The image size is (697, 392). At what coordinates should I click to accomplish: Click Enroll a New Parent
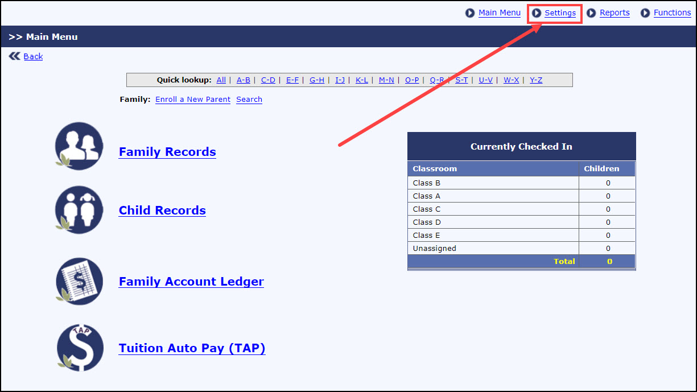tap(193, 100)
